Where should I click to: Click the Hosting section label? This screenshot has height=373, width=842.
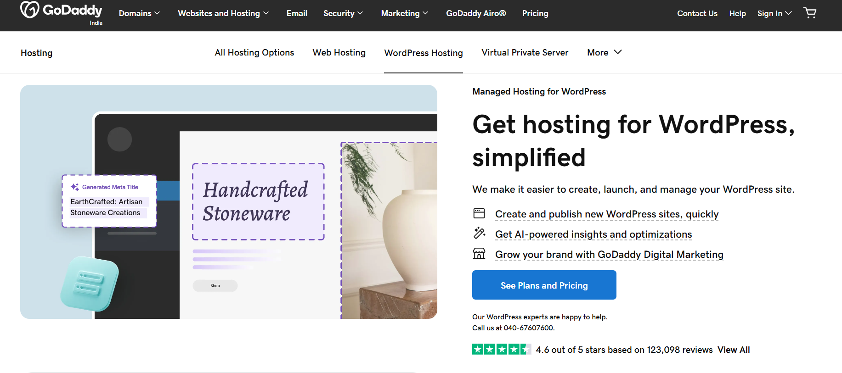coord(36,53)
